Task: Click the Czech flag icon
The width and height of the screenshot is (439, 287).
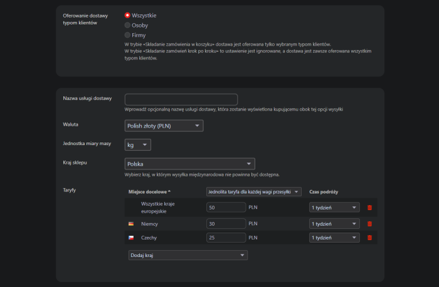Action: pyautogui.click(x=131, y=238)
